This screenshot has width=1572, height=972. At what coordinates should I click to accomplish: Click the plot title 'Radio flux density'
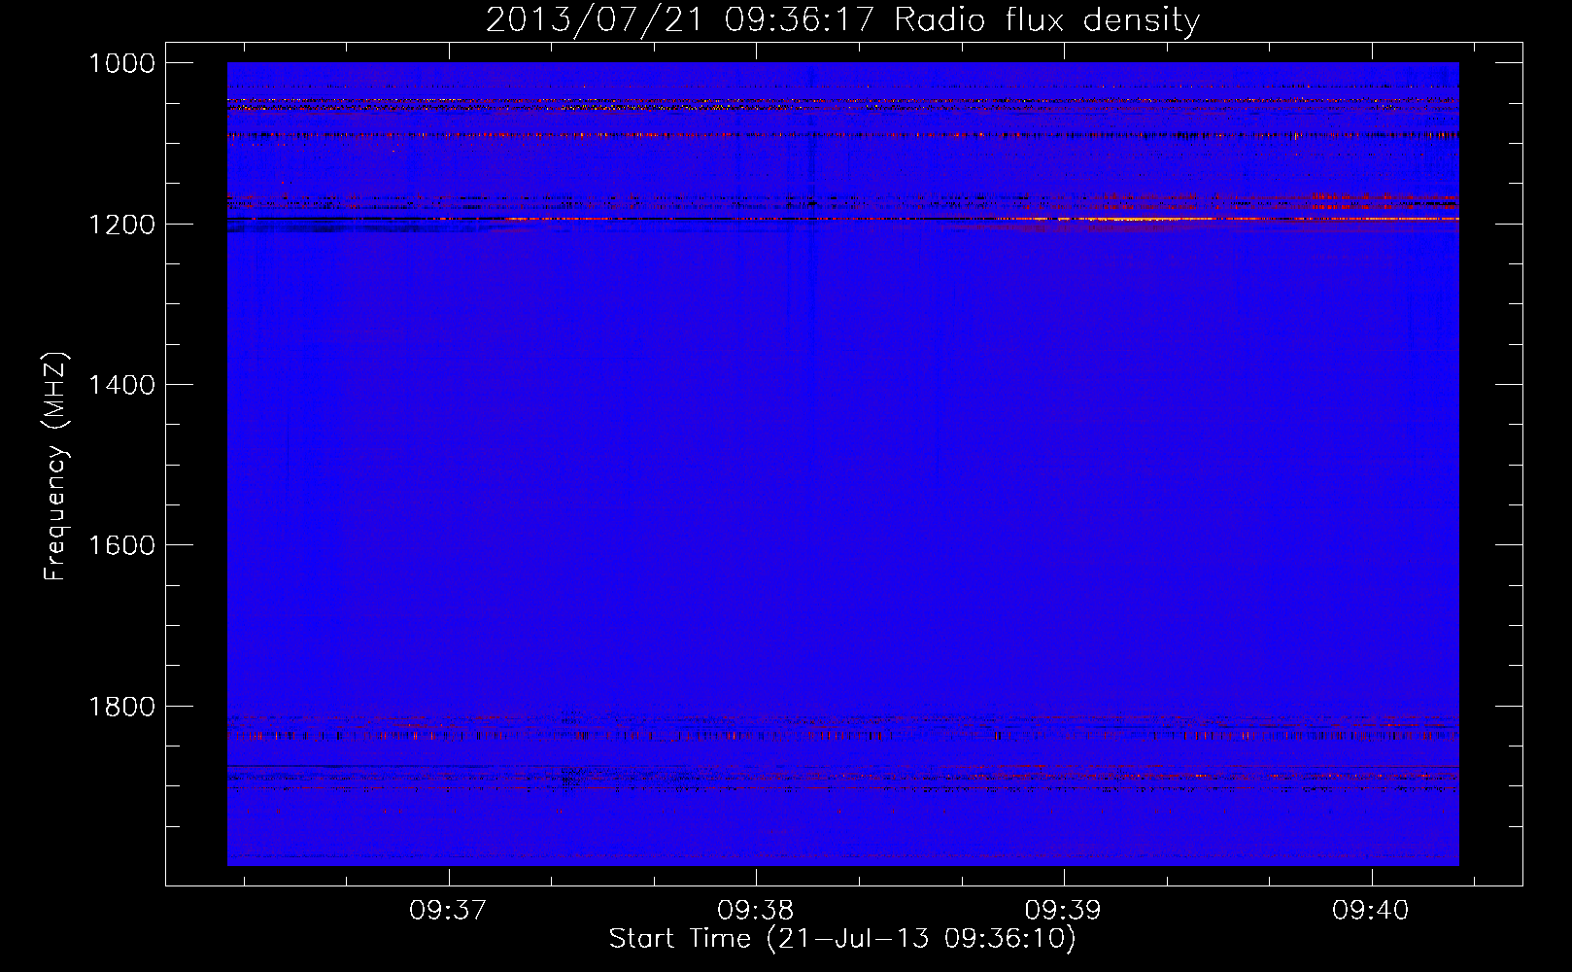pyautogui.click(x=1046, y=20)
